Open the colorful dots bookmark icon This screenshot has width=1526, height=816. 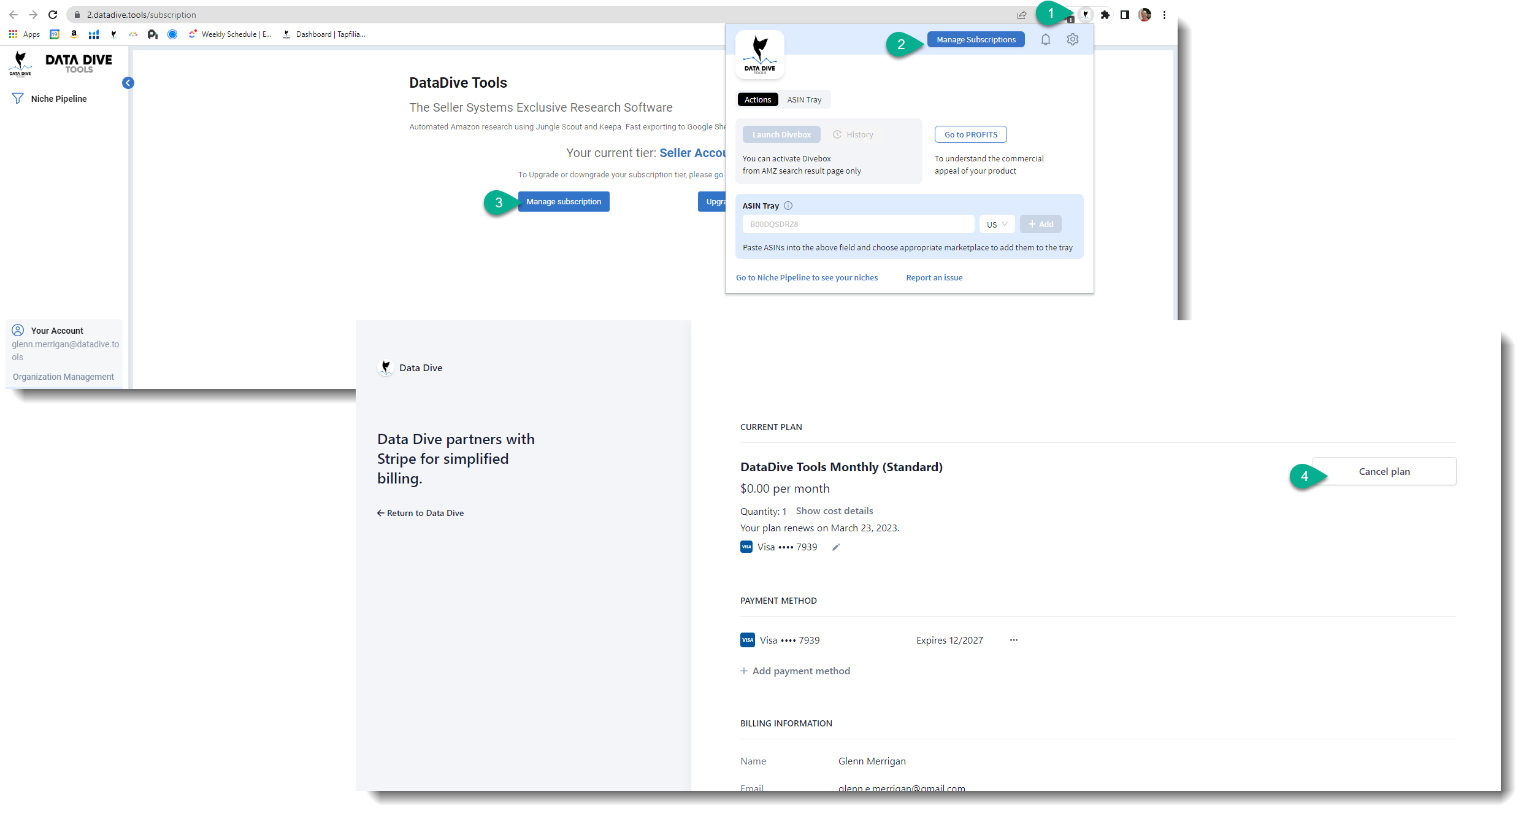pyautogui.click(x=133, y=34)
